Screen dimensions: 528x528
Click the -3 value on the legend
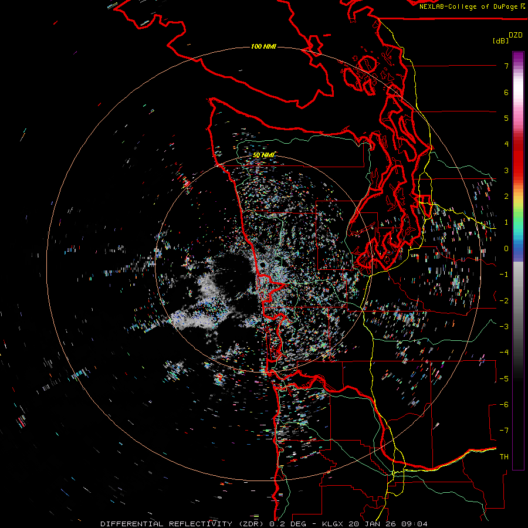click(x=504, y=326)
